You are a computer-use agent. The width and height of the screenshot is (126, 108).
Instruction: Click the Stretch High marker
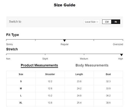tap(121, 55)
